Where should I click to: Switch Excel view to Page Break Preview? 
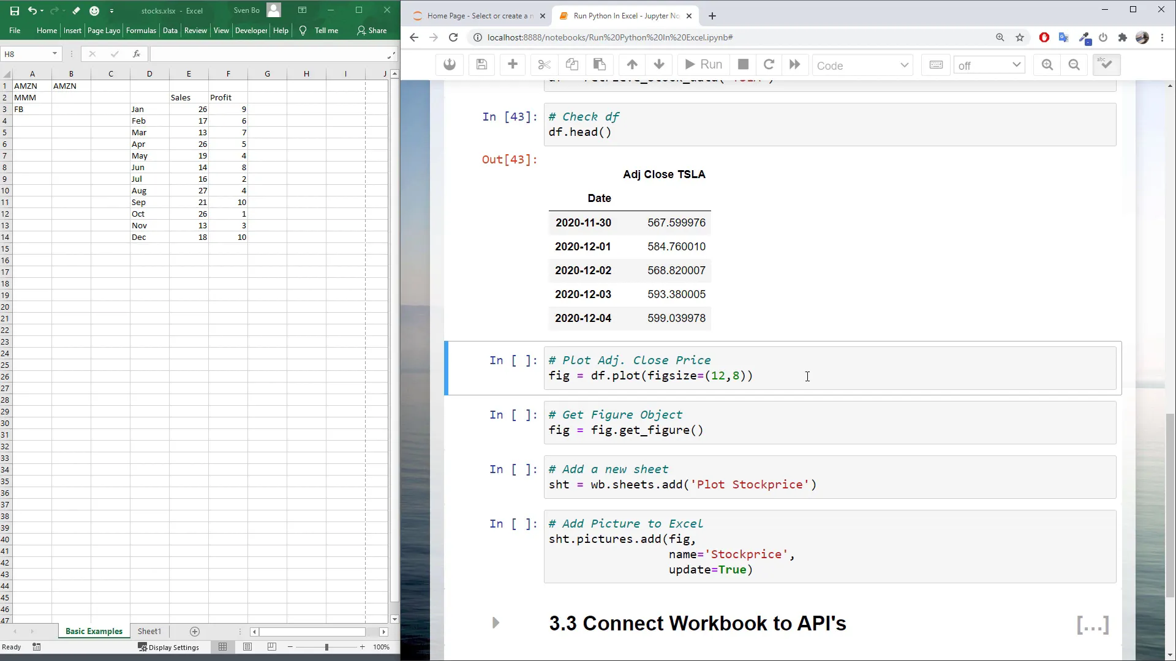click(272, 647)
